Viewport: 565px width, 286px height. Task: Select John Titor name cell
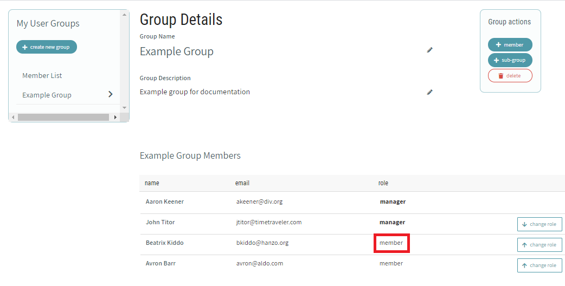coord(160,222)
